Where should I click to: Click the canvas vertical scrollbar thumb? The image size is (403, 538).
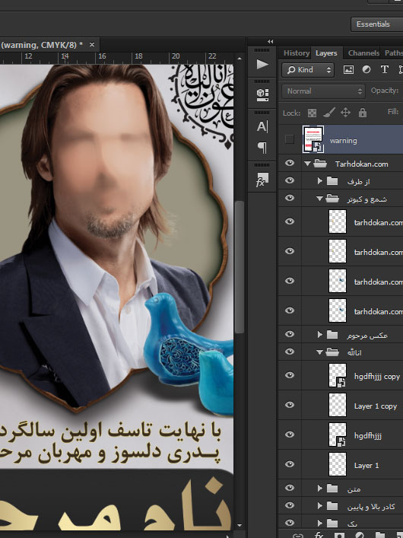pyautogui.click(x=240, y=267)
